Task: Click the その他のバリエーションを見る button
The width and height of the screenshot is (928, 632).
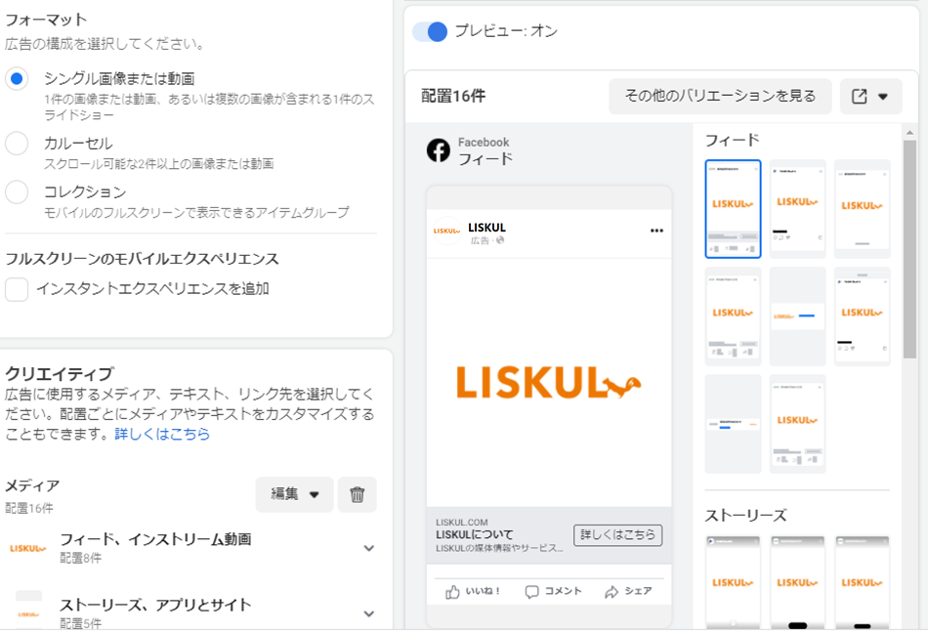Action: click(720, 96)
